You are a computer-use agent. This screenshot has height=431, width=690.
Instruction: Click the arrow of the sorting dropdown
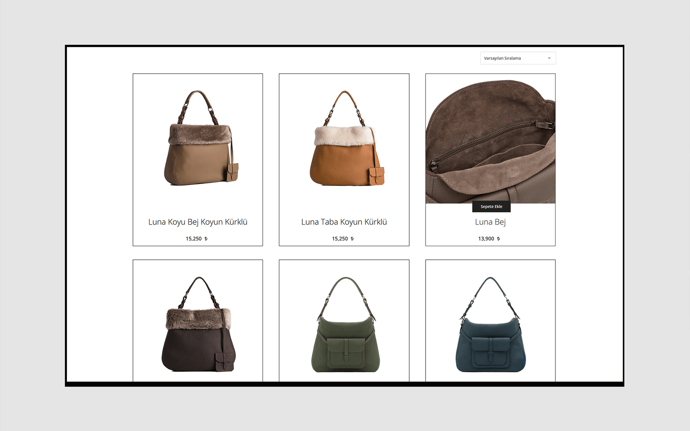pyautogui.click(x=549, y=58)
